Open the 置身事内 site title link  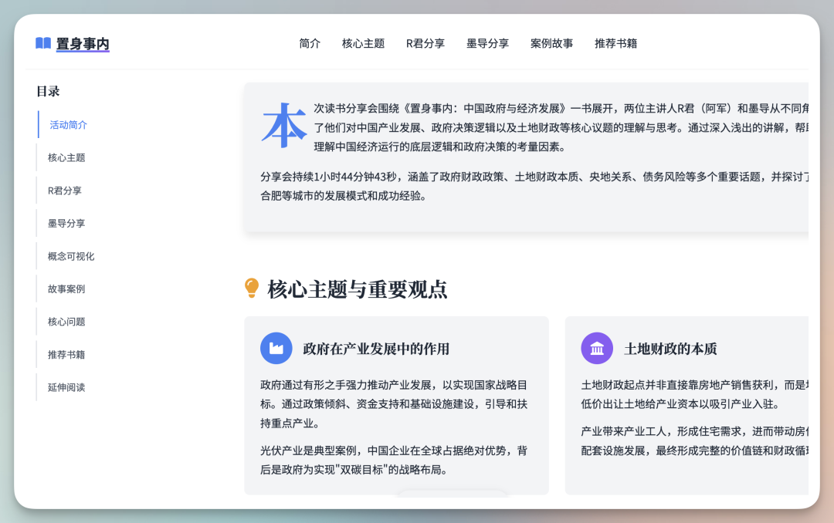coord(83,43)
